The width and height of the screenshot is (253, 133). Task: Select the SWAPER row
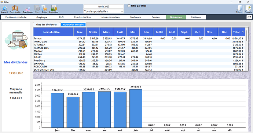point(139,64)
